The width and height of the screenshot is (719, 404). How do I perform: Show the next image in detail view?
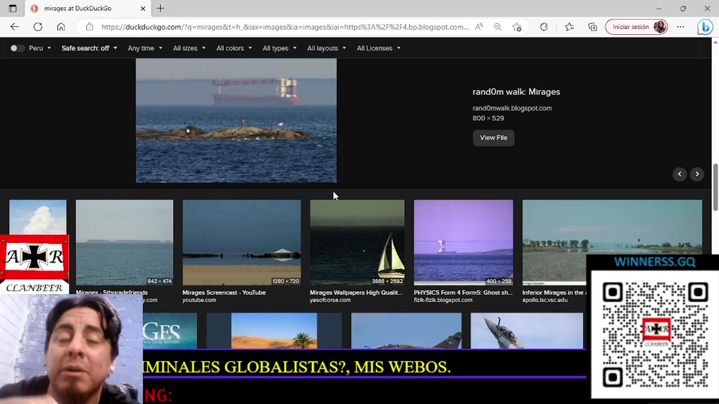(697, 174)
